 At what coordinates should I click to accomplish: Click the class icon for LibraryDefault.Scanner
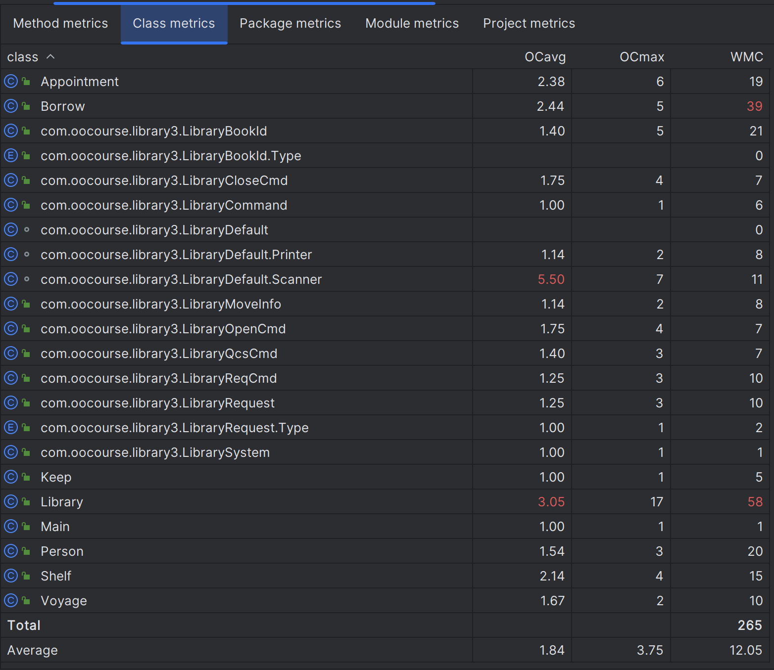(11, 279)
